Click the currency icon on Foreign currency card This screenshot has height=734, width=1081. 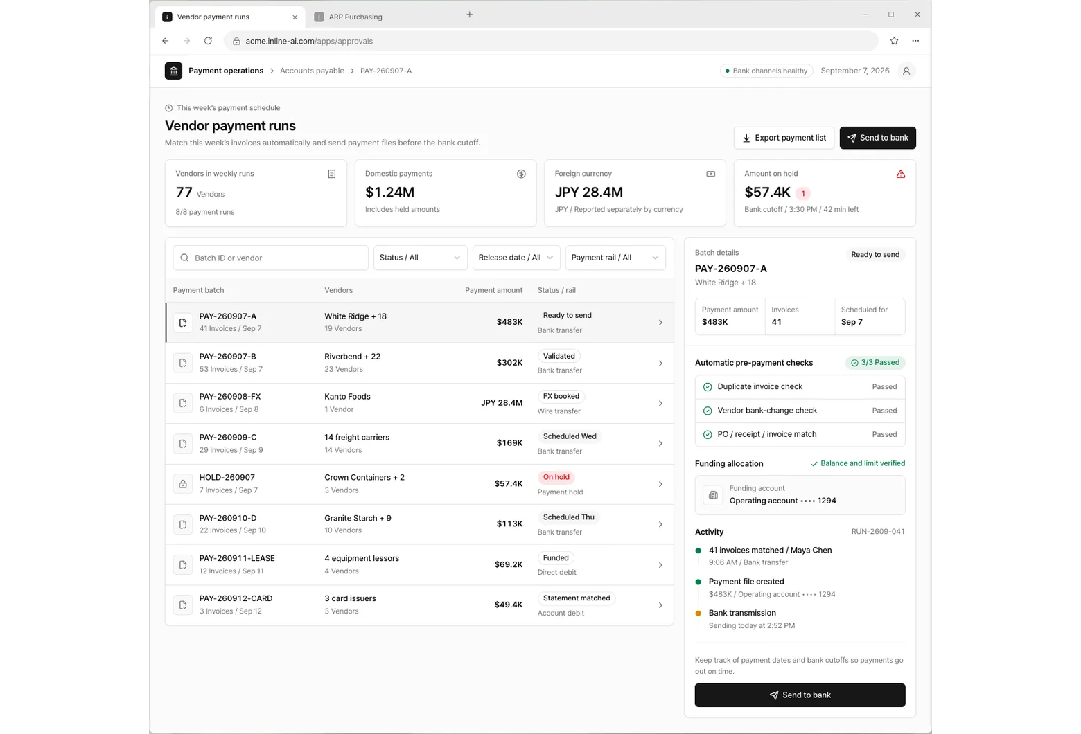coord(710,174)
